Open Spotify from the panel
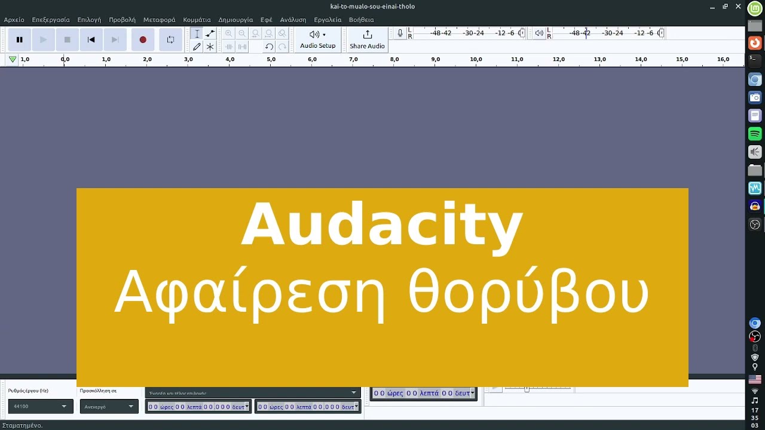Image resolution: width=765 pixels, height=430 pixels. [x=755, y=133]
